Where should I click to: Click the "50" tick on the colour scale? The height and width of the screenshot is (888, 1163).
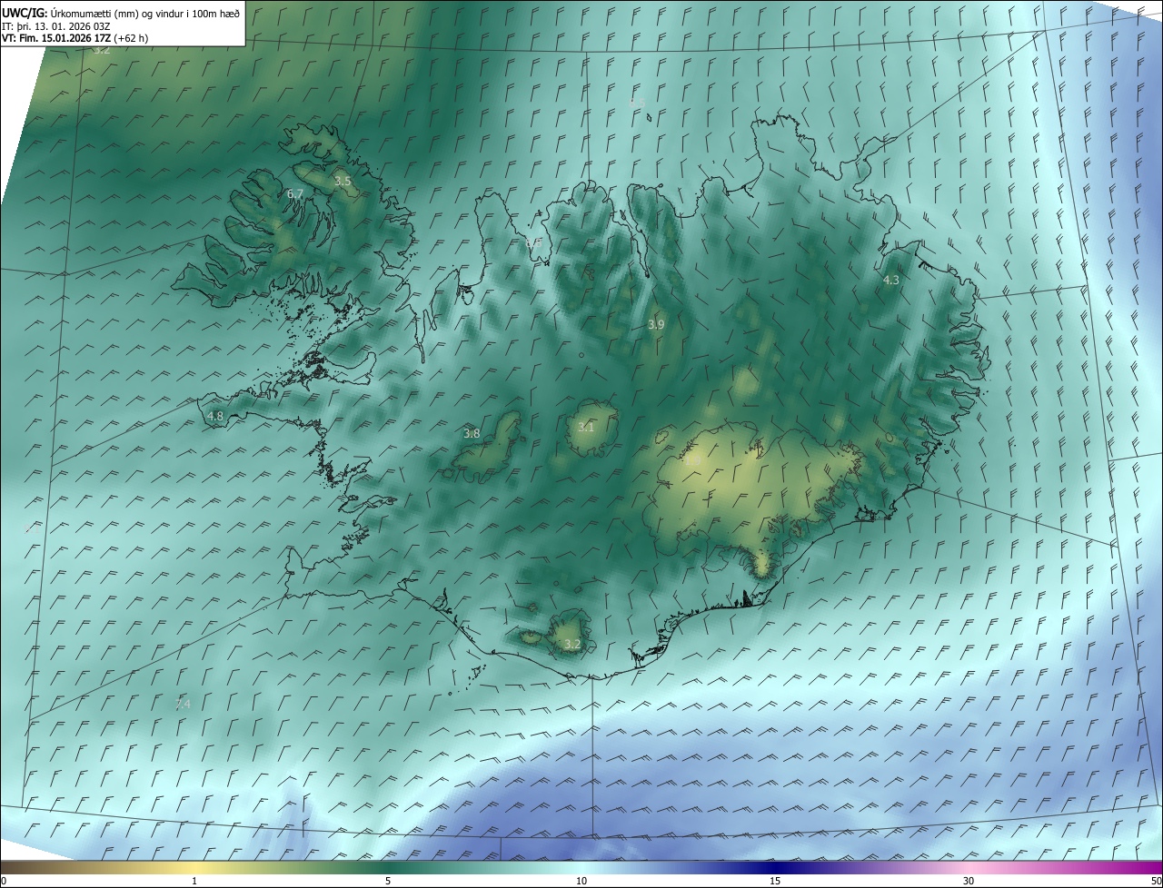pos(1156,881)
